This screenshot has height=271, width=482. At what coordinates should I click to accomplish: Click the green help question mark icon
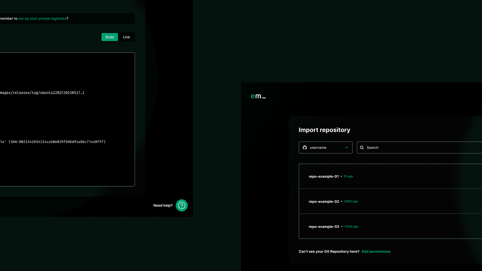coord(182,205)
